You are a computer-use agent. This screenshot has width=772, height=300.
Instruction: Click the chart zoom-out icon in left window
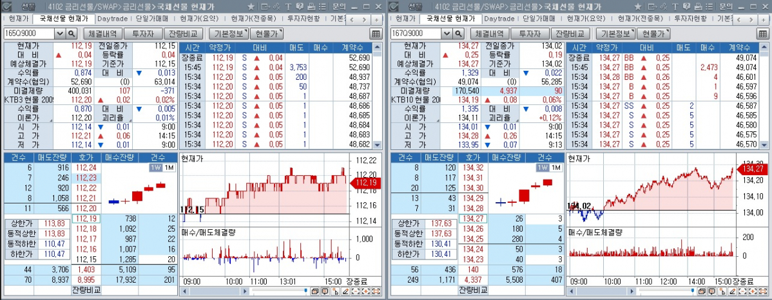click(x=356, y=291)
